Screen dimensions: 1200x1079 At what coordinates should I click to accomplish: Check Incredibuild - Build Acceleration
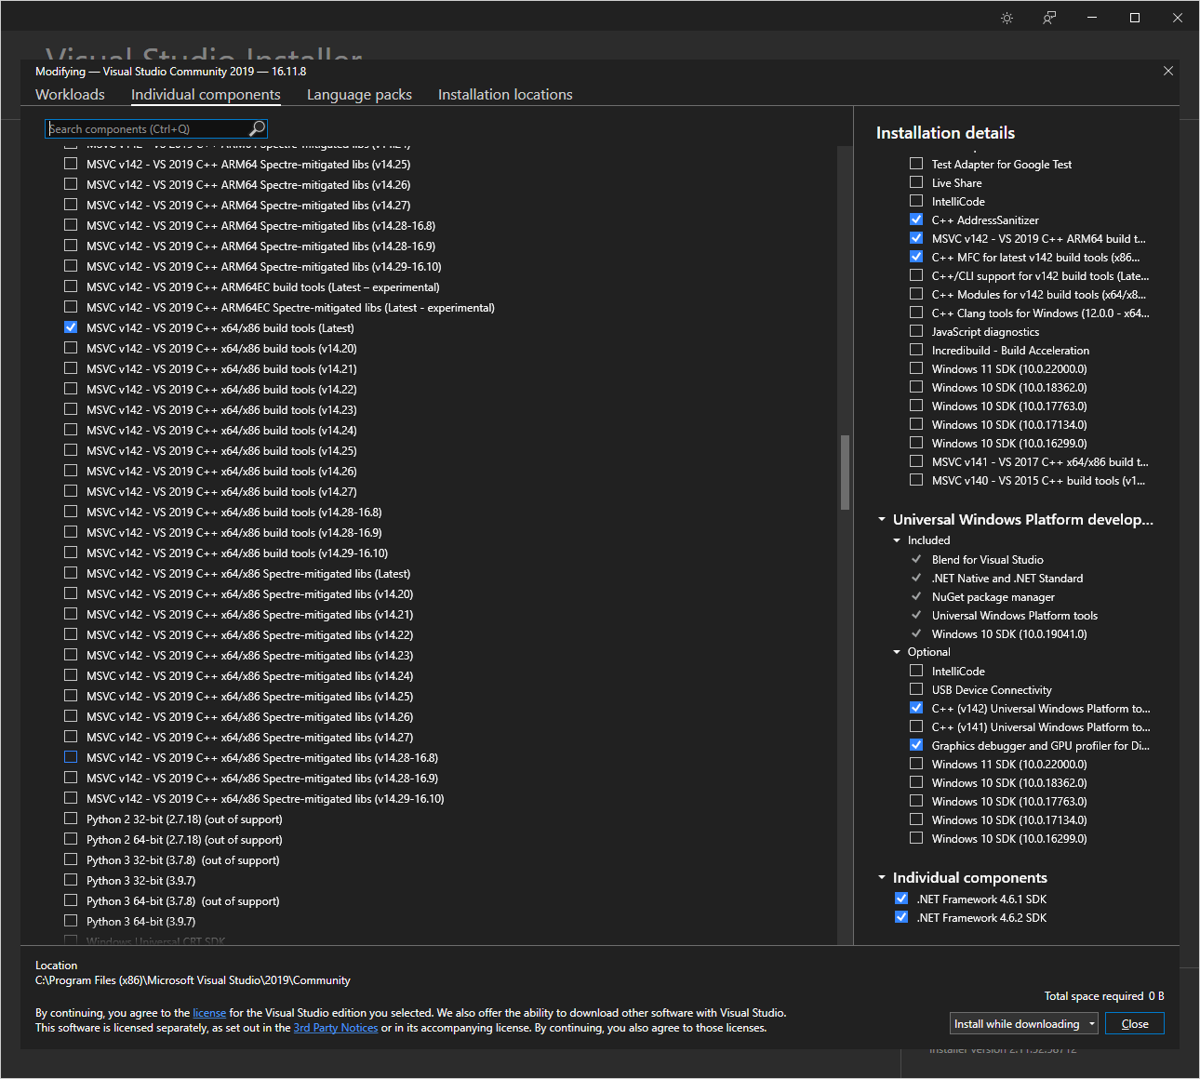(x=916, y=350)
